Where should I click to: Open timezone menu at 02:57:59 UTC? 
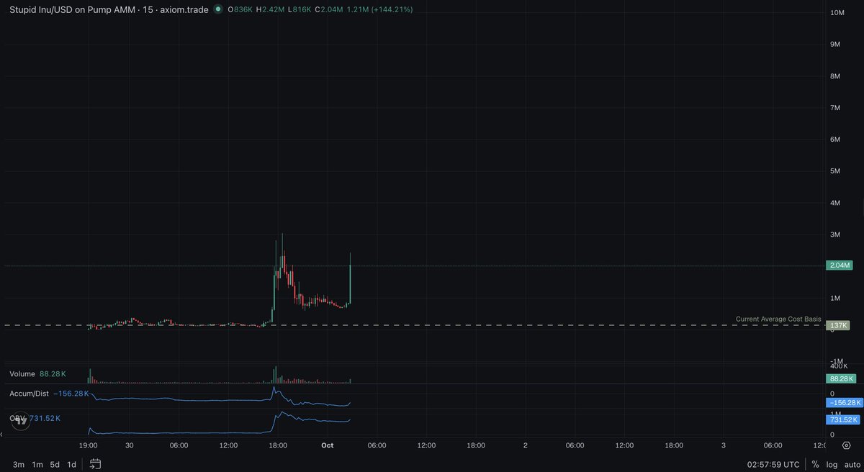[x=773, y=464]
